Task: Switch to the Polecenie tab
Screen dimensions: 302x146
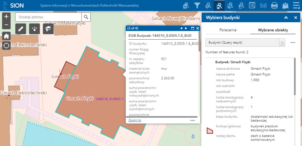Action: click(x=228, y=30)
